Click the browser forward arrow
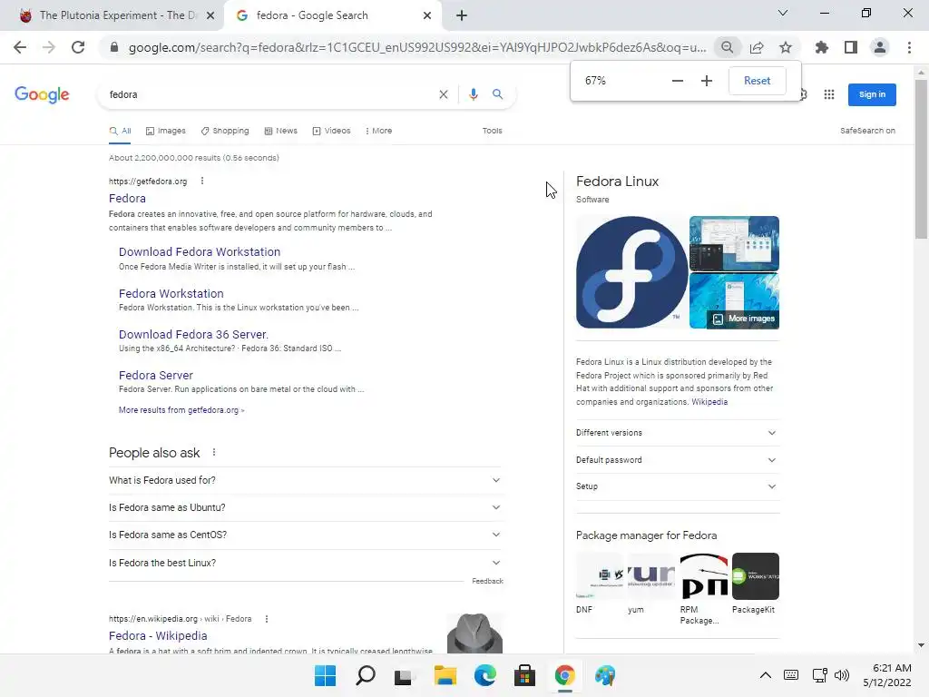The height and width of the screenshot is (697, 929). click(x=49, y=47)
